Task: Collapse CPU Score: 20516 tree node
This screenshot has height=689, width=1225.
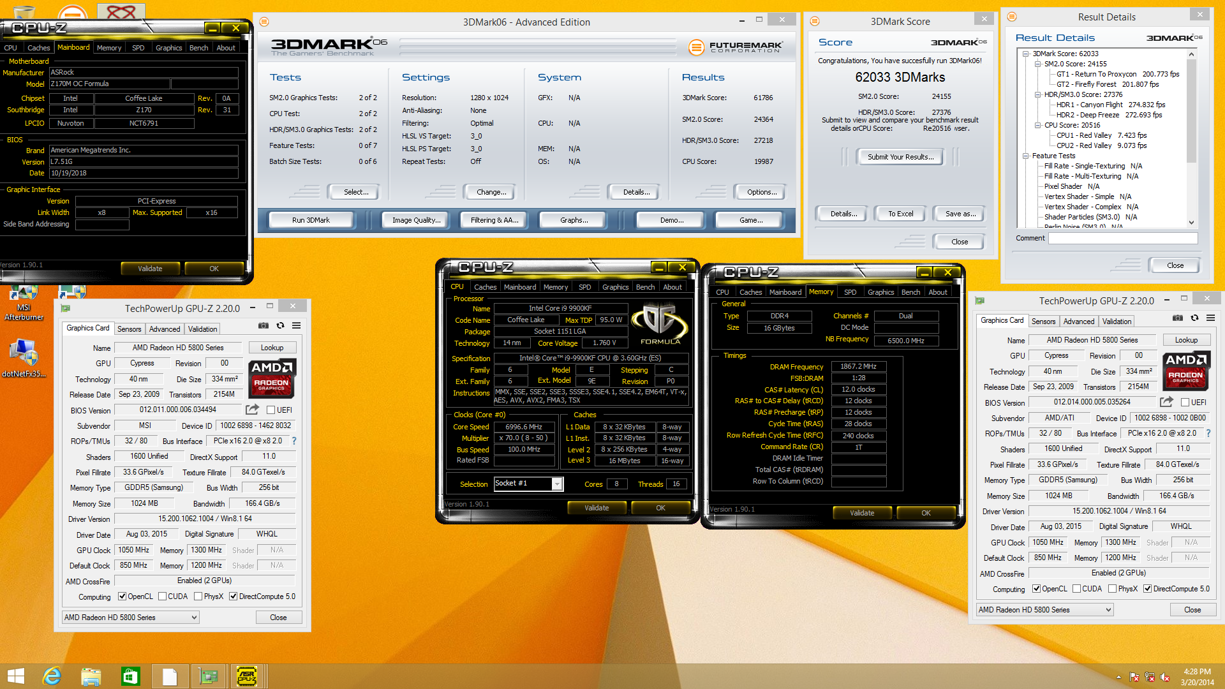Action: tap(1038, 125)
